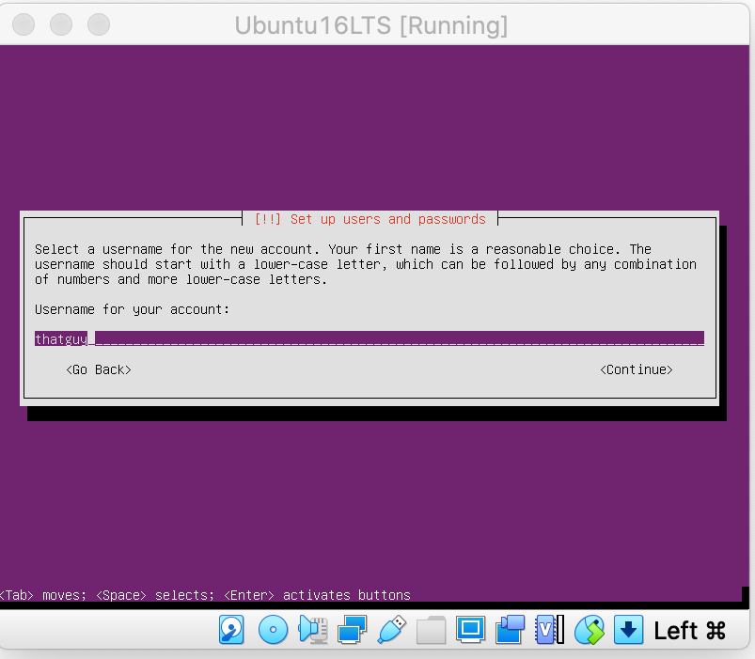Click the USB devices icon
The image size is (755, 659).
392,629
